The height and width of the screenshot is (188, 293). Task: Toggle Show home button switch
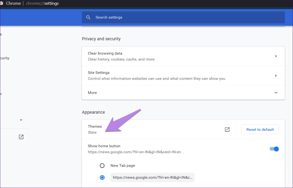point(274,149)
